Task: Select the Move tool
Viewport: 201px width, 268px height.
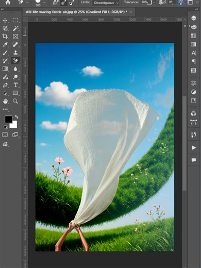Action: coord(5,20)
